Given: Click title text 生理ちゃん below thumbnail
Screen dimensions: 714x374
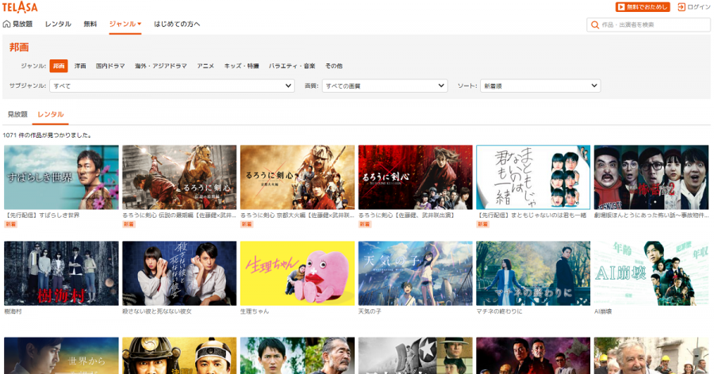Looking at the screenshot, I should click(x=255, y=311).
